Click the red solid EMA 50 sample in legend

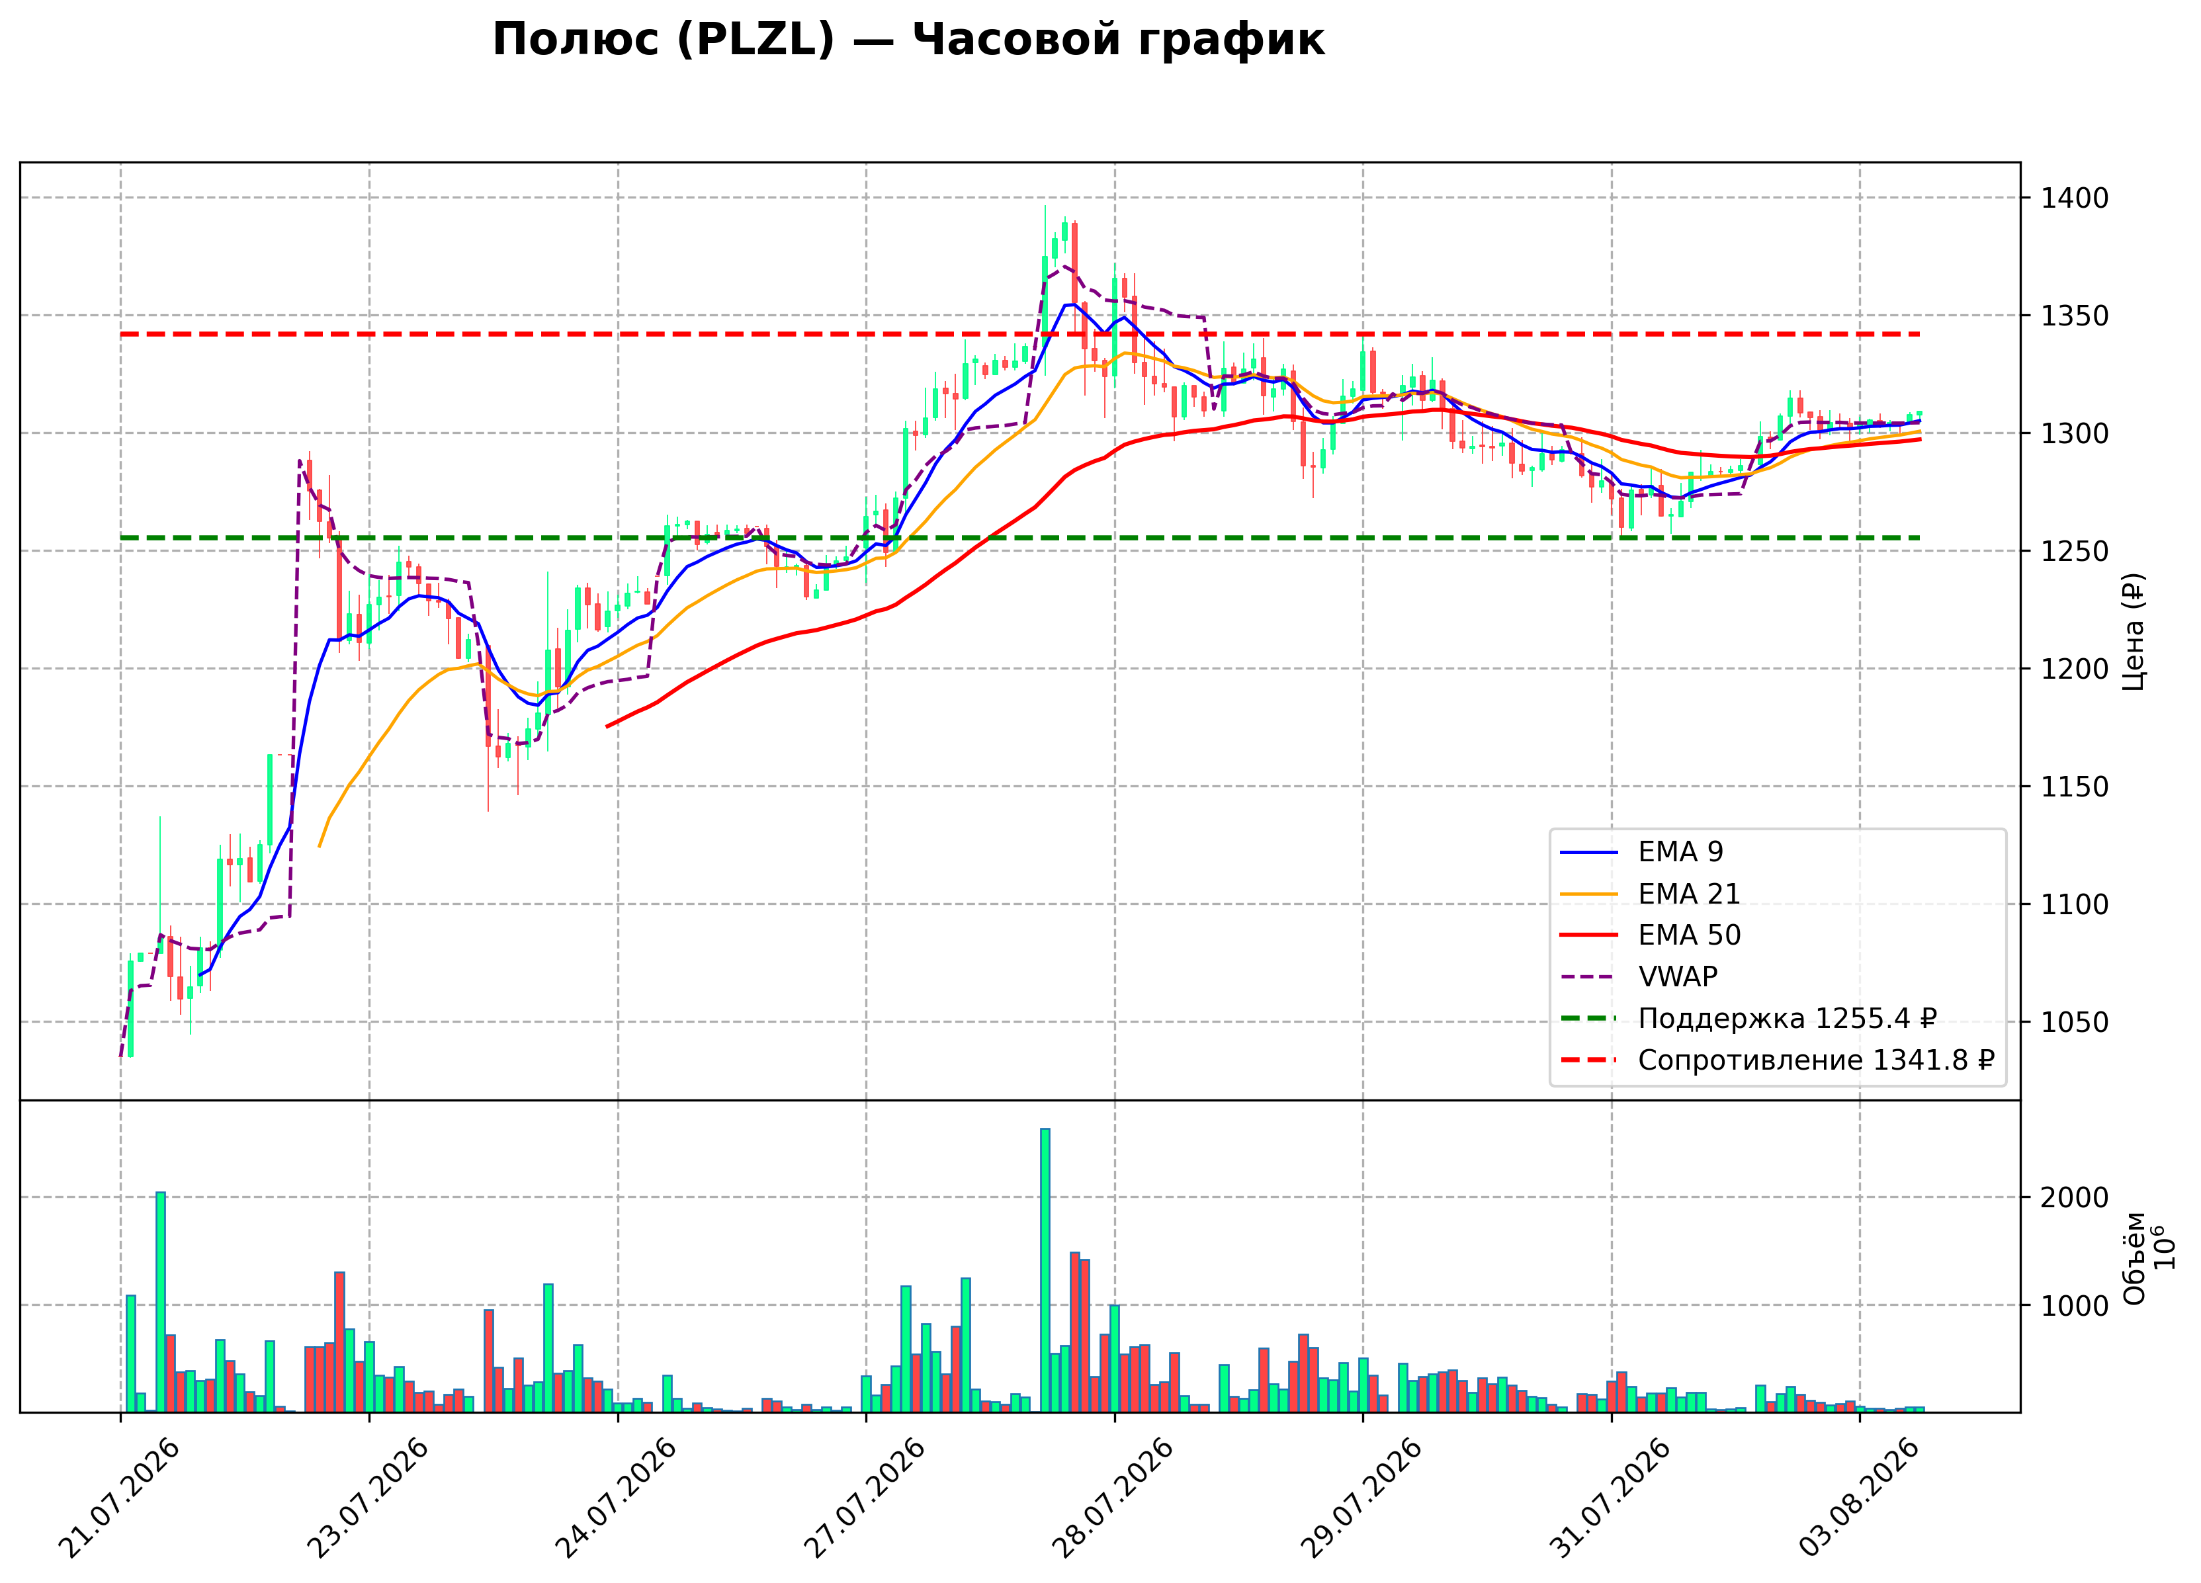click(x=1590, y=935)
